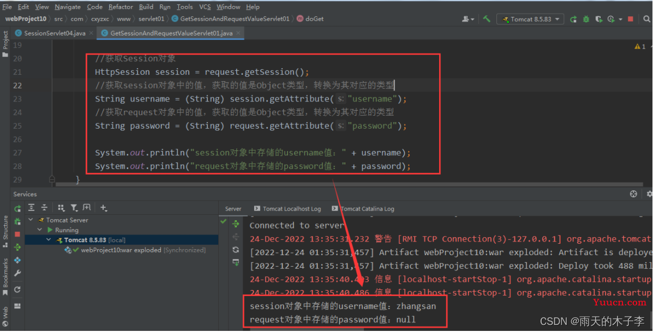The height and width of the screenshot is (332, 653).
Task: Click Expand All in Services tree toolbar
Action: tap(32, 208)
